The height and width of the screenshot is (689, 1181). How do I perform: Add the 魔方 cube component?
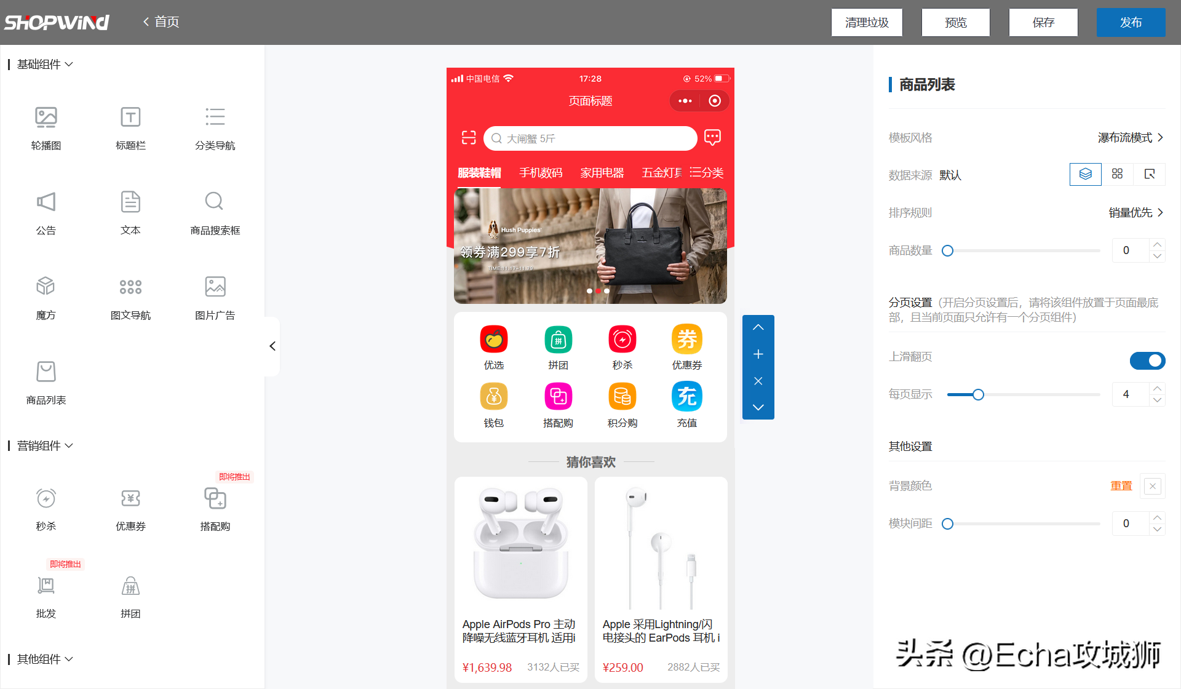[46, 298]
